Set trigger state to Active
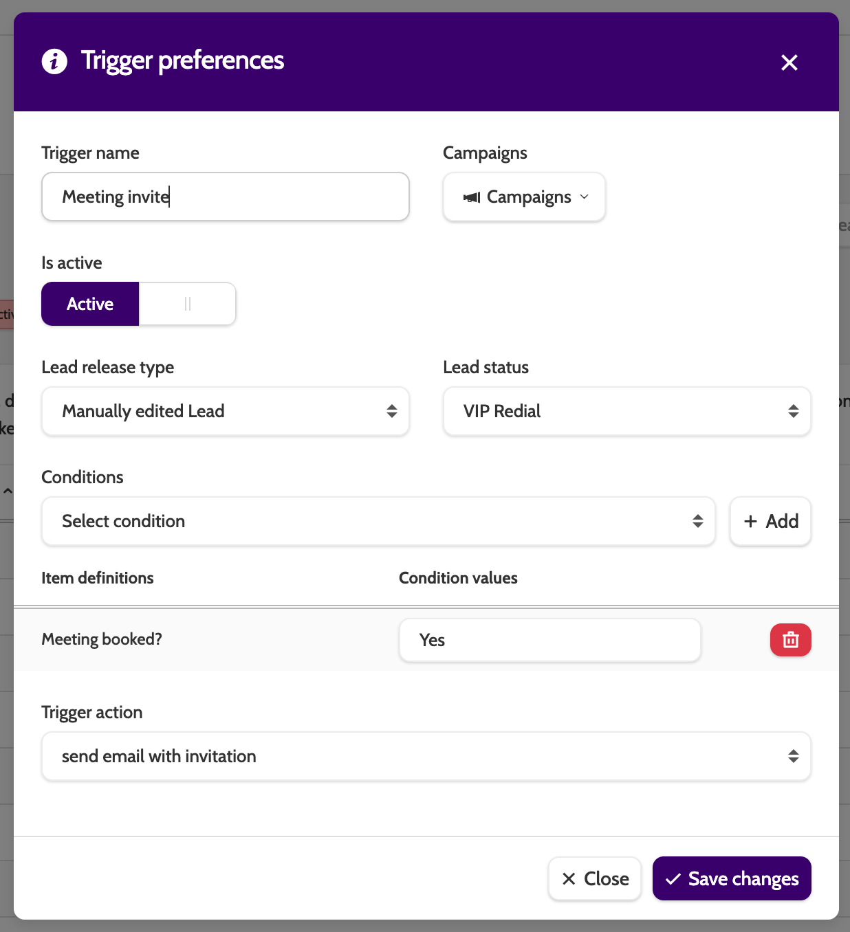The height and width of the screenshot is (932, 850). tap(90, 304)
